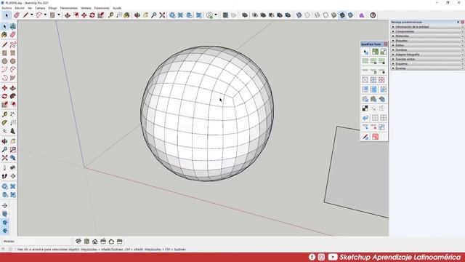
Task: Enable the Monochrome face style
Action: (x=350, y=15)
